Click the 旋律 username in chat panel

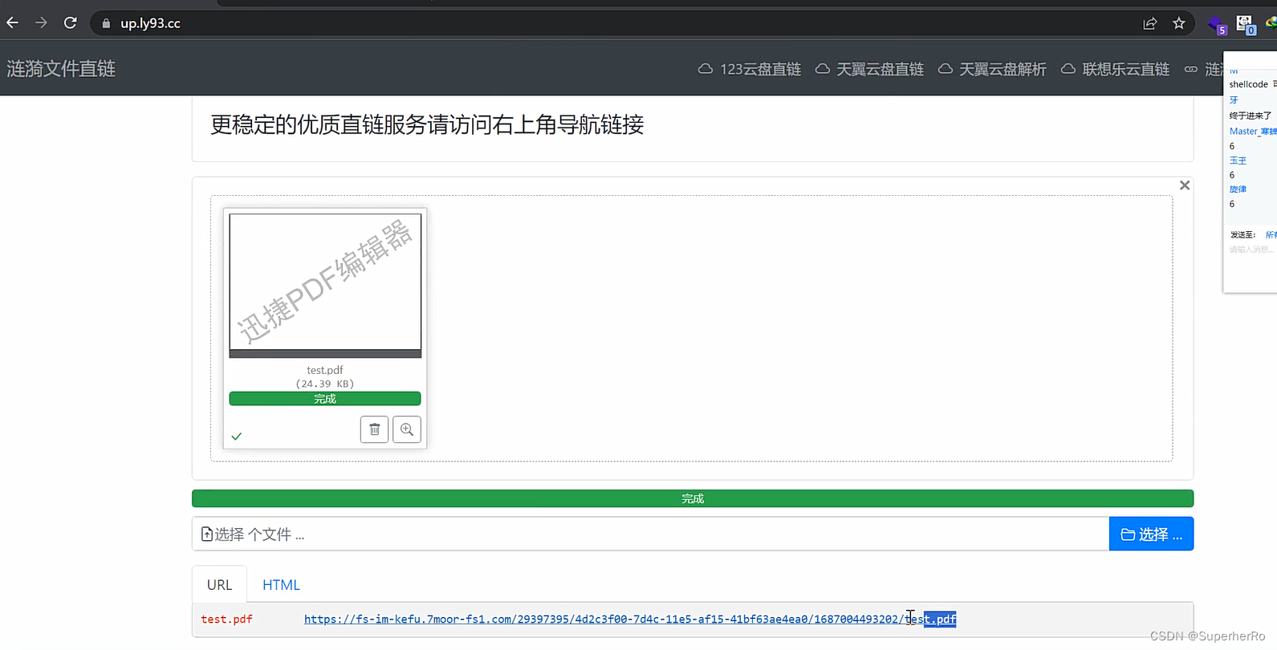click(x=1238, y=189)
